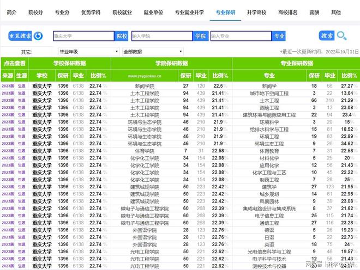Click the 环境生态工程 cell
360x270 pixels.
[x=269, y=144]
